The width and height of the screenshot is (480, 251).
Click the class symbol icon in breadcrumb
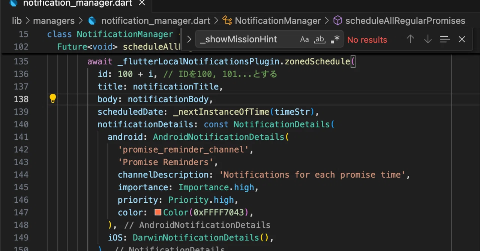227,21
